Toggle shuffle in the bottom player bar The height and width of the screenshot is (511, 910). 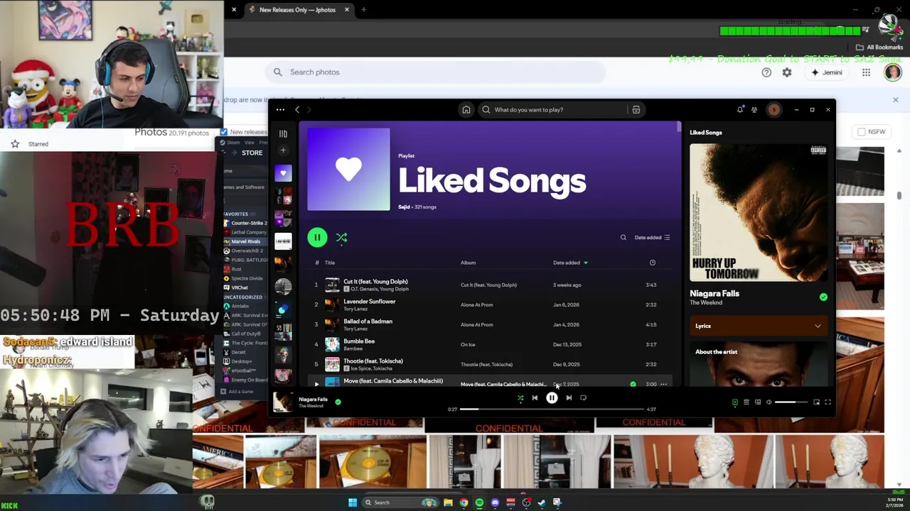coord(520,398)
